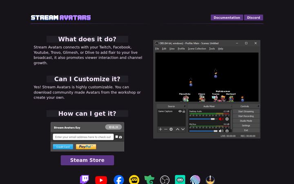Click the 'Stream Avatars Key' label
The image size is (294, 184).
pyautogui.click(x=67, y=128)
